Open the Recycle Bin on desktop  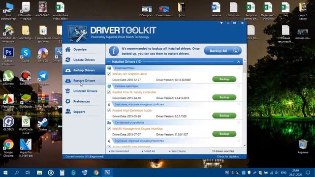tap(303, 147)
